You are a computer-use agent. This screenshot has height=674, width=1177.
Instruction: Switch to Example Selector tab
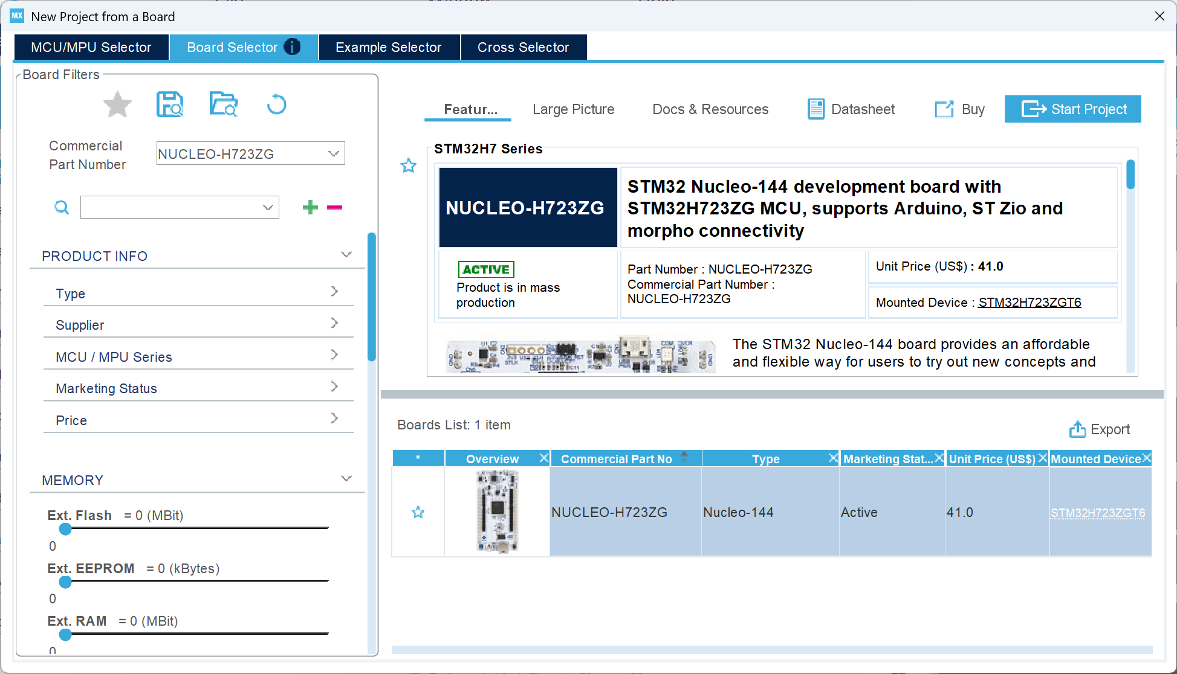(389, 47)
